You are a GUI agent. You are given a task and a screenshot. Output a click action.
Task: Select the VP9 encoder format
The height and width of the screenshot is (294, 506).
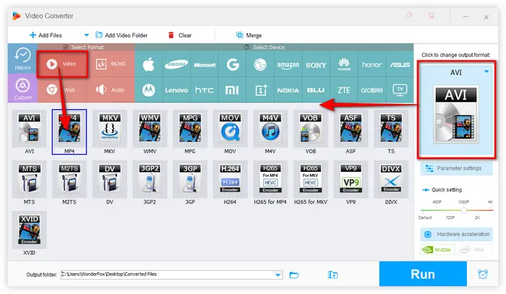pyautogui.click(x=351, y=183)
